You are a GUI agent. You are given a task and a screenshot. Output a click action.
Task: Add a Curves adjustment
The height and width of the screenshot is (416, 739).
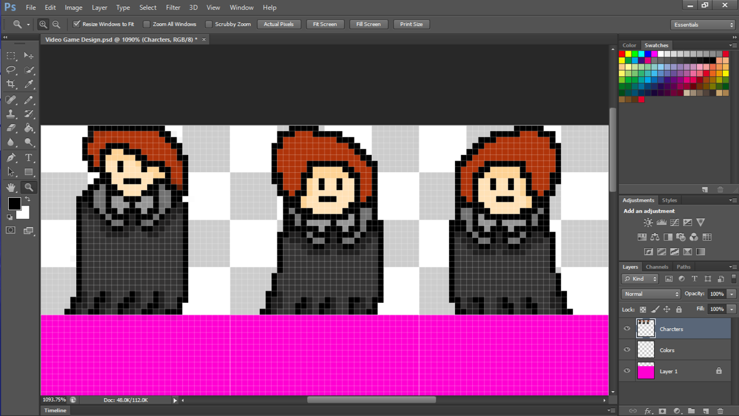674,222
